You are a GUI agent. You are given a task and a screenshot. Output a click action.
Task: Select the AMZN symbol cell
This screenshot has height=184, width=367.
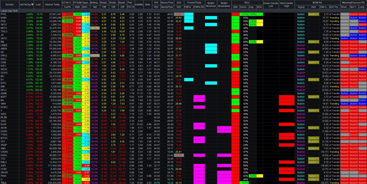9,49
